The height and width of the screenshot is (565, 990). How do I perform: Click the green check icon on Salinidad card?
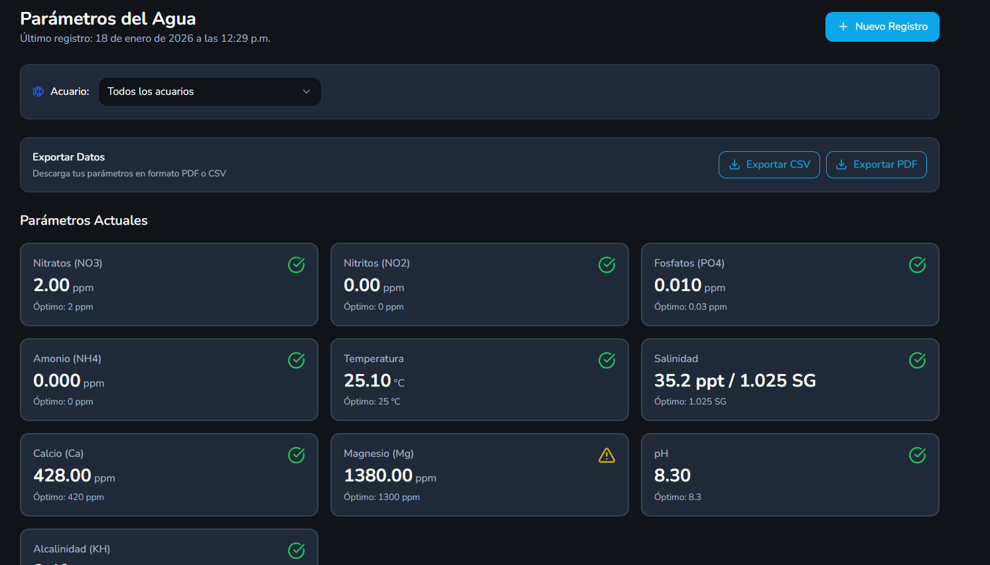(918, 360)
